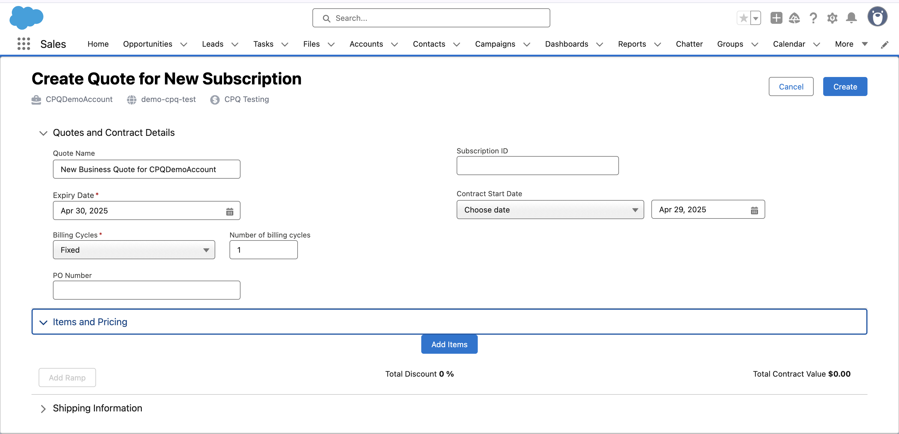Click the Trailhead cloud icon in the header
This screenshot has height=434, width=899.
click(794, 18)
